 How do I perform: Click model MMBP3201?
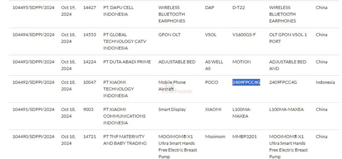[x=244, y=137]
